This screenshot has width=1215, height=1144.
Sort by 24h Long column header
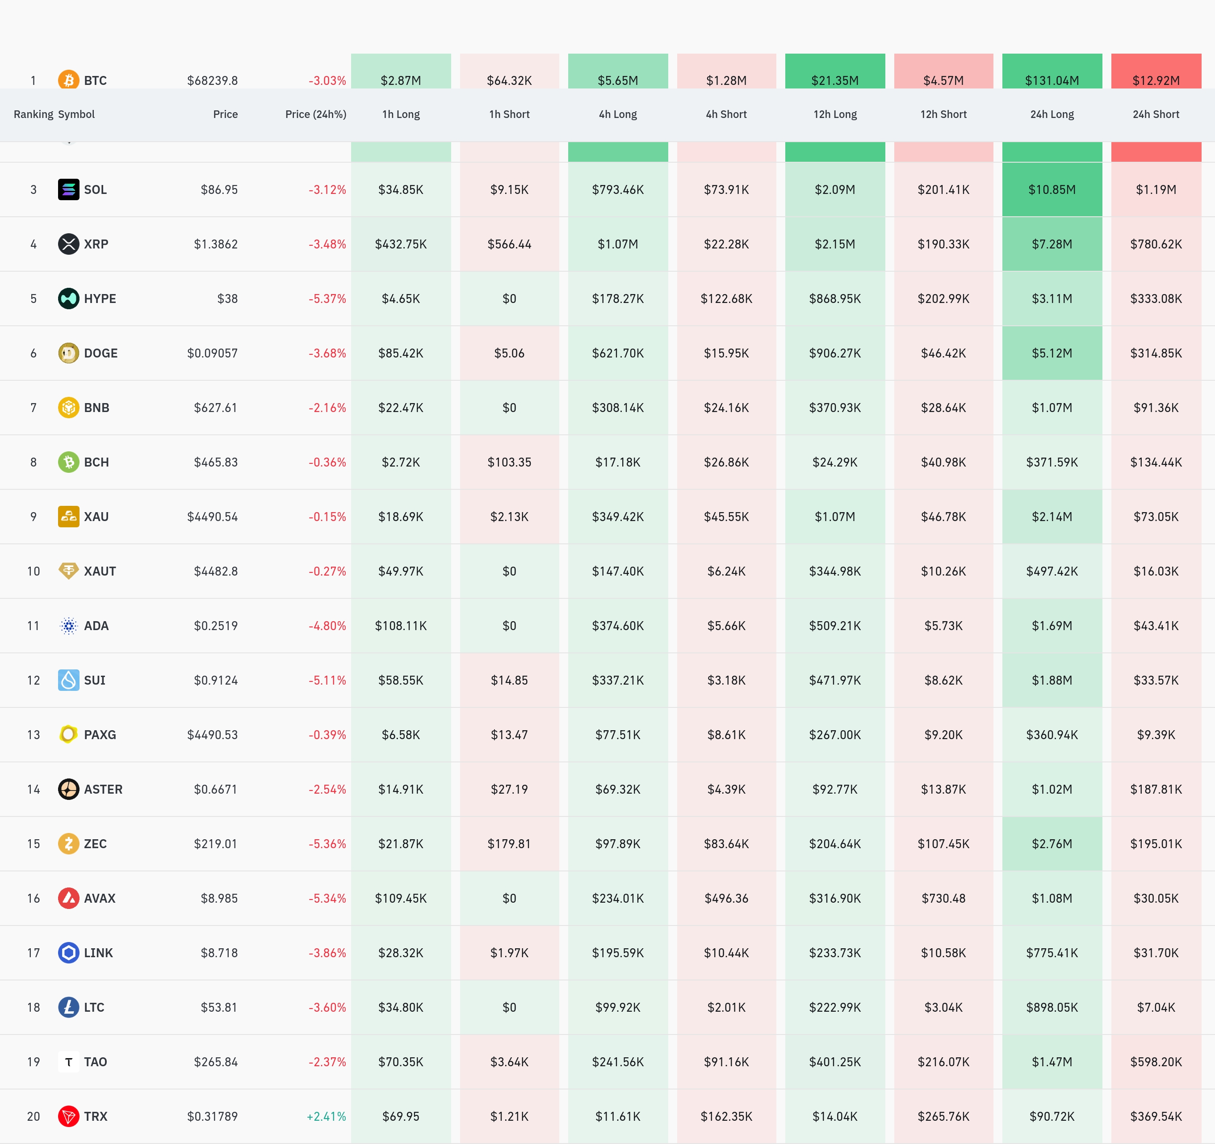tap(1052, 114)
